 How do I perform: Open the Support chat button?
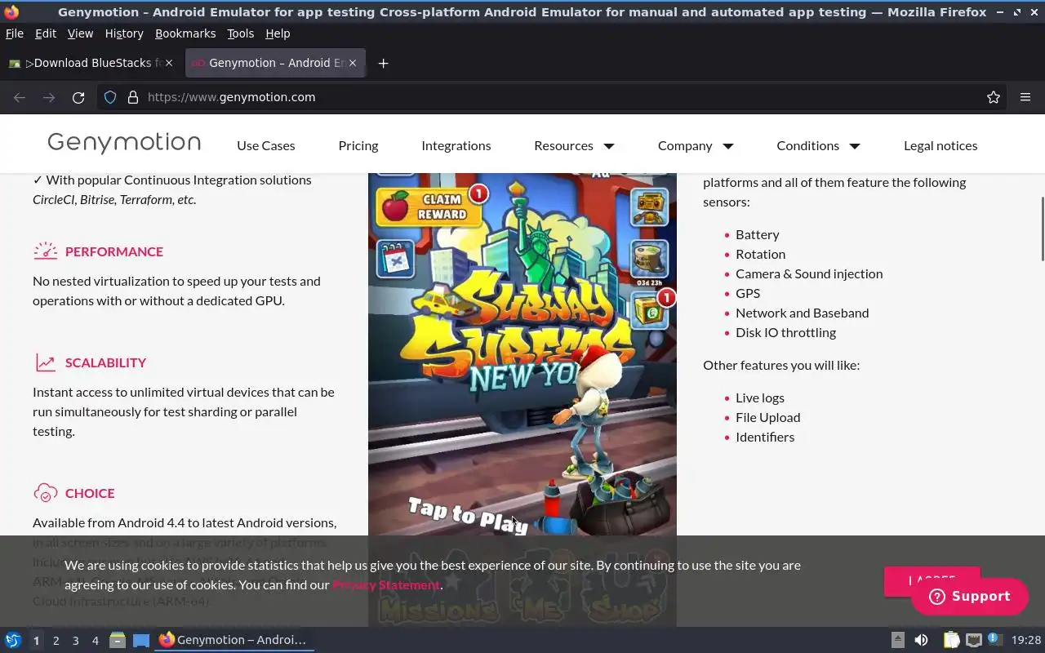coord(970,597)
